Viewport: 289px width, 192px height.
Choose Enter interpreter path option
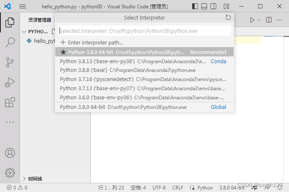[x=145, y=42]
